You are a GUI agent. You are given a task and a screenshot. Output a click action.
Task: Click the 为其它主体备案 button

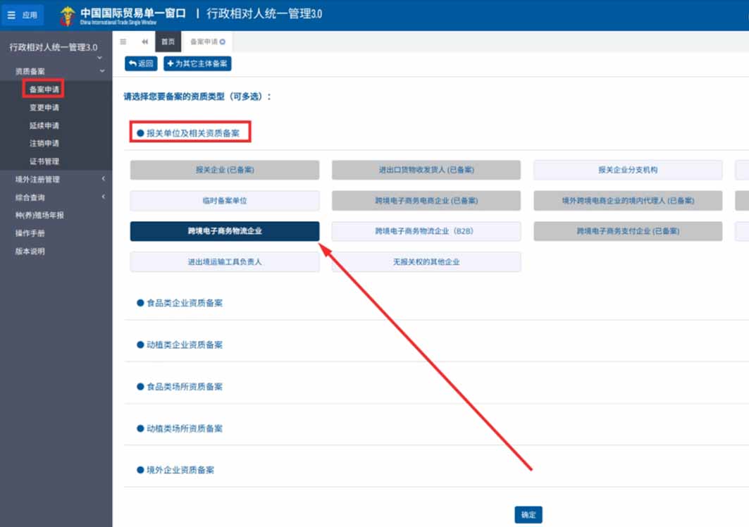coord(197,63)
